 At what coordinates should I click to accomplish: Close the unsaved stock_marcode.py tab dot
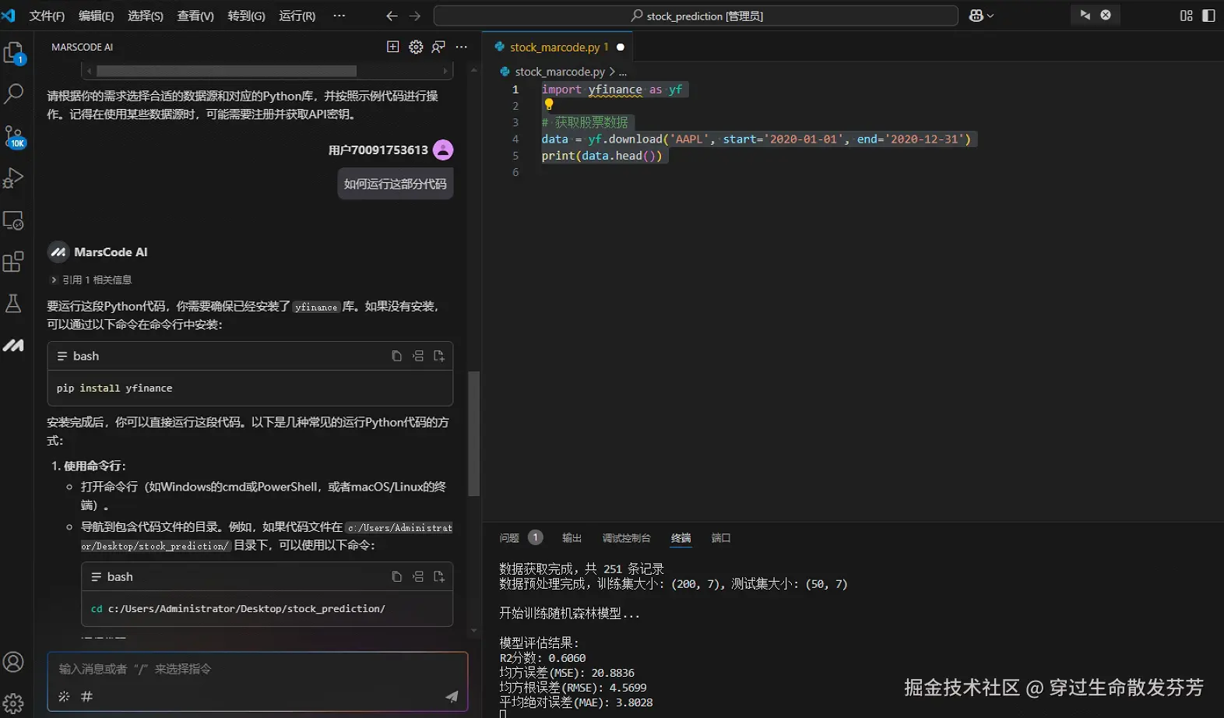(621, 48)
